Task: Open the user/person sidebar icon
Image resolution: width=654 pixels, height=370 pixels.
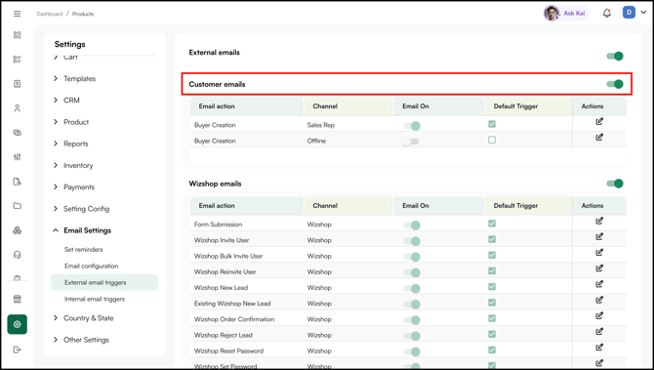Action: (x=18, y=108)
